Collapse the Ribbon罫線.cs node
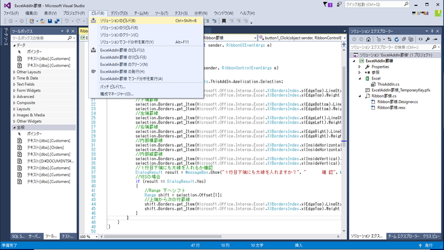The height and width of the screenshot is (250, 444). coord(359,96)
